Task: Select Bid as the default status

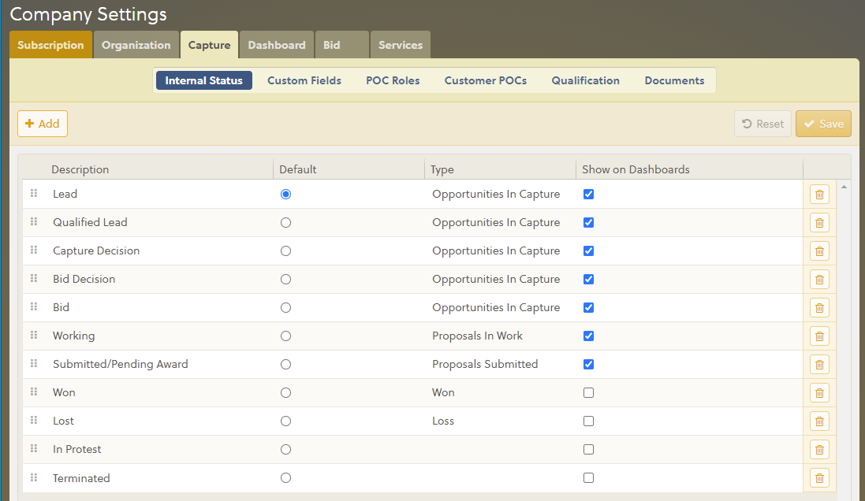Action: tap(285, 308)
